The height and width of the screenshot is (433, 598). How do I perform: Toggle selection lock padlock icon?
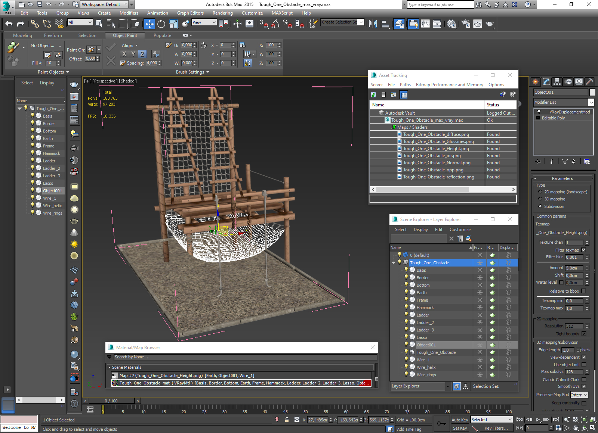[x=287, y=420]
